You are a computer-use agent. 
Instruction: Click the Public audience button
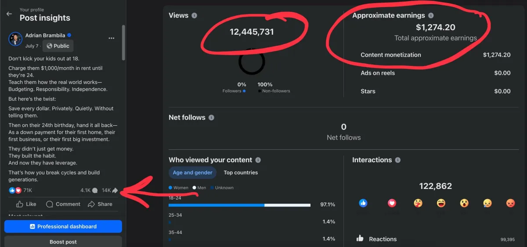coord(58,46)
